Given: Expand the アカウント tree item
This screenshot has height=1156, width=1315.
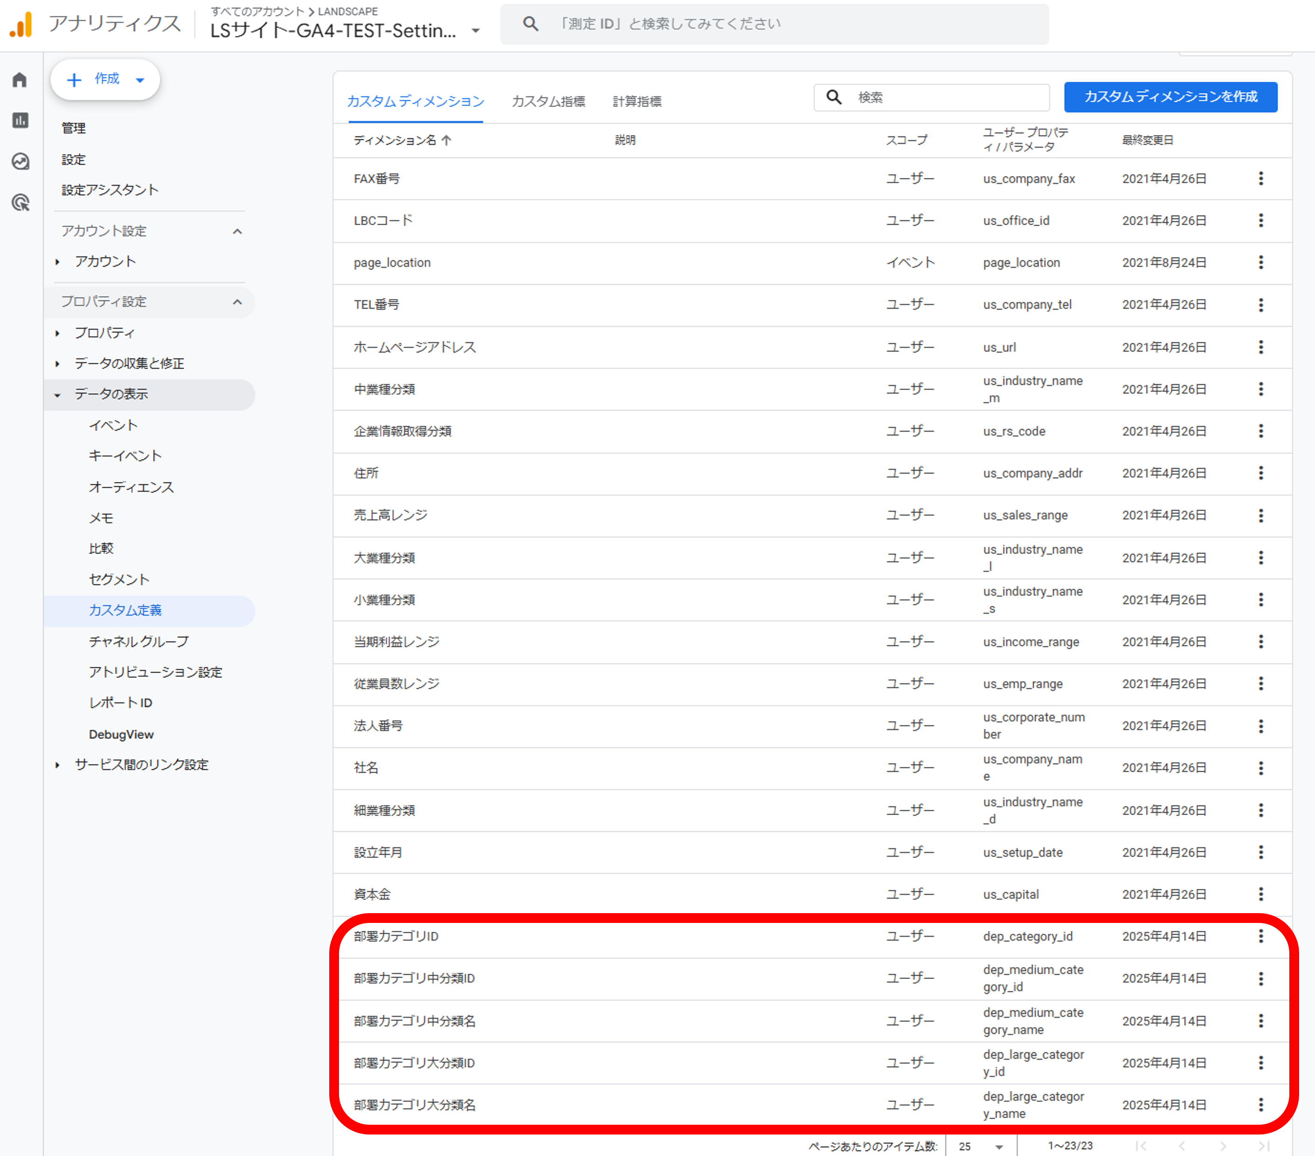Looking at the screenshot, I should [x=57, y=261].
